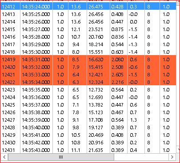Select the cell with value 26.475
The image size is (180, 163).
96,7
